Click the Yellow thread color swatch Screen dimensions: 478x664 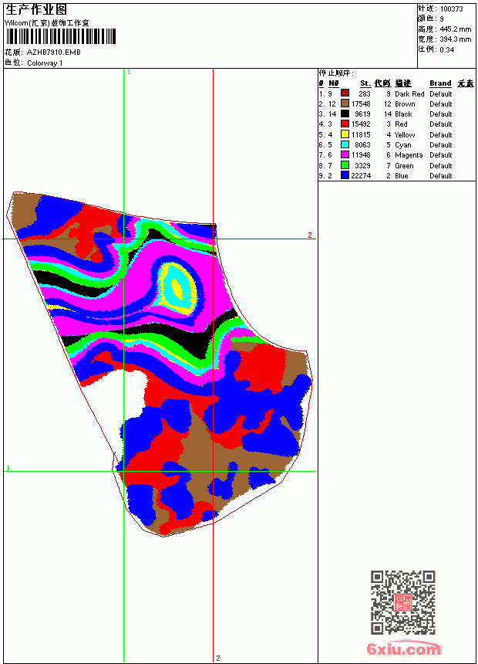(x=345, y=134)
